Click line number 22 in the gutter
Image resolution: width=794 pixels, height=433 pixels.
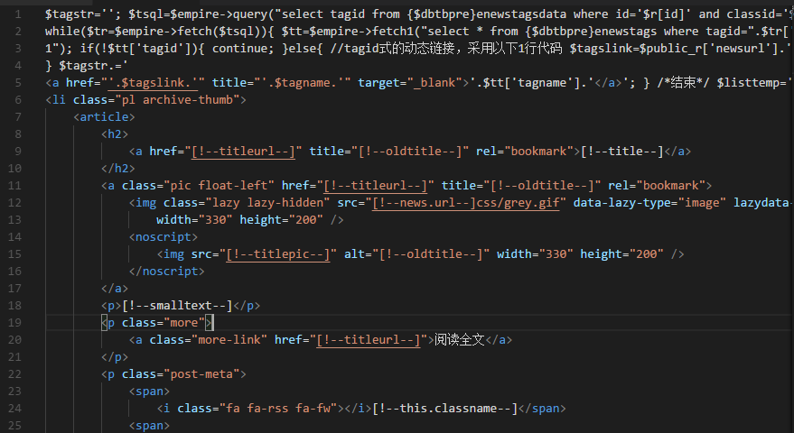click(18, 373)
